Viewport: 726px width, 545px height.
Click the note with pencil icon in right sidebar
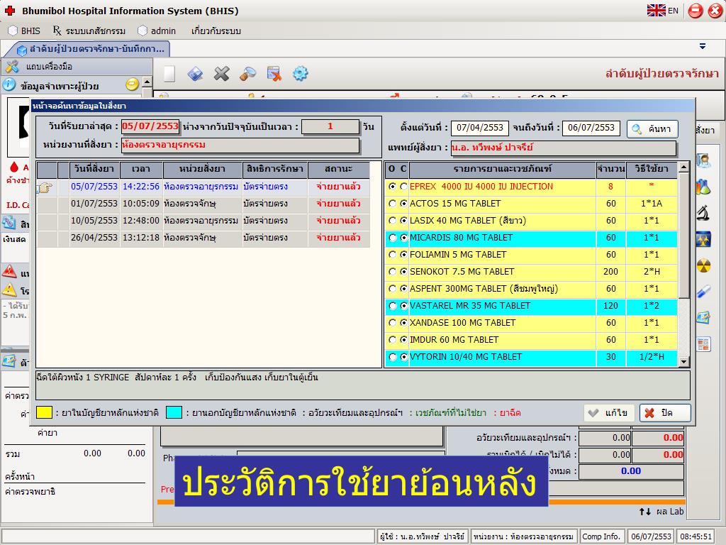(703, 317)
